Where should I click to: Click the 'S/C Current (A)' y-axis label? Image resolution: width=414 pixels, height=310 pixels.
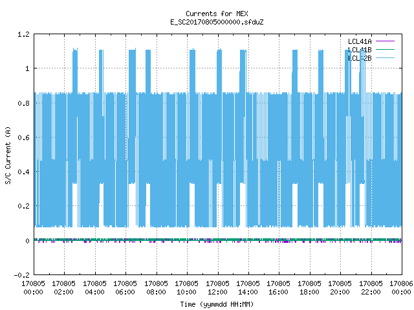coord(8,156)
